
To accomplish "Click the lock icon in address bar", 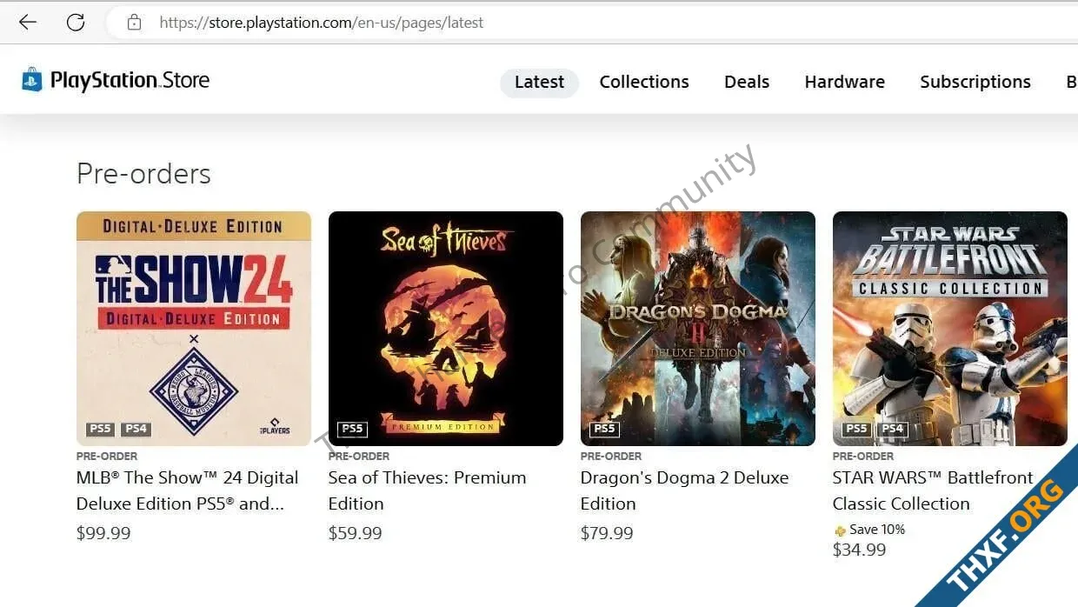I will [134, 23].
